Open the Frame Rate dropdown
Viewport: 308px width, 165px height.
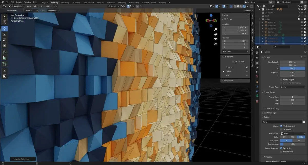(293, 87)
